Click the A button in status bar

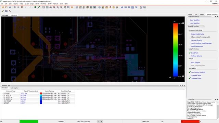[x=102, y=122]
